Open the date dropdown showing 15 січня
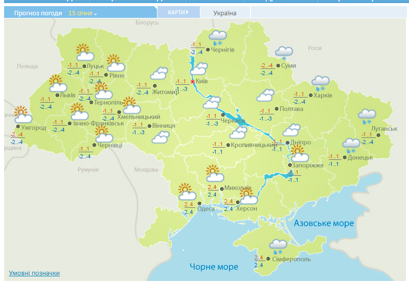409x283 pixels. [82, 13]
